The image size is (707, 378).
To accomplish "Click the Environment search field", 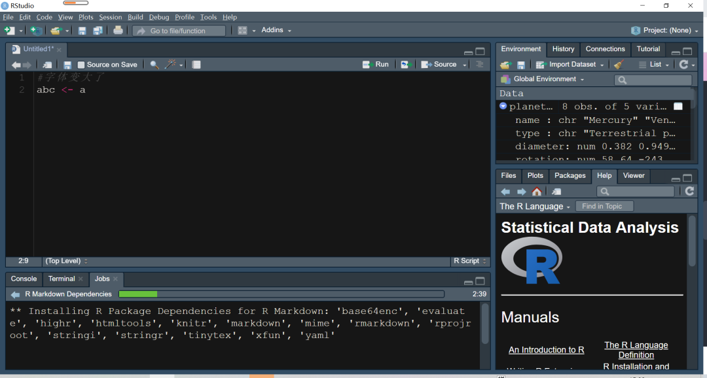I will point(653,80).
